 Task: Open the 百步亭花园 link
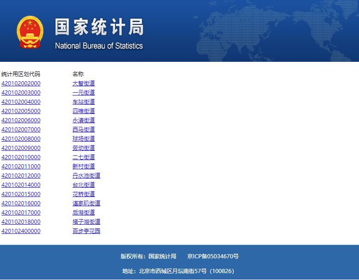pos(86,231)
